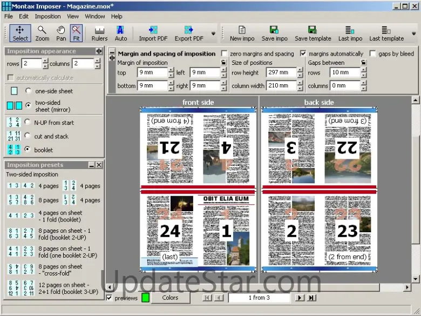Expand the second toolbar overflow arrow

coord(414,33)
